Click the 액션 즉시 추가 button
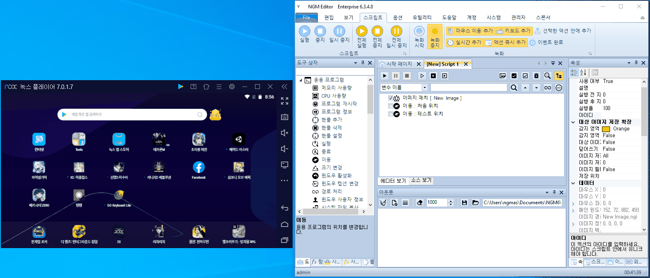The height and width of the screenshot is (278, 650). pyautogui.click(x=506, y=42)
